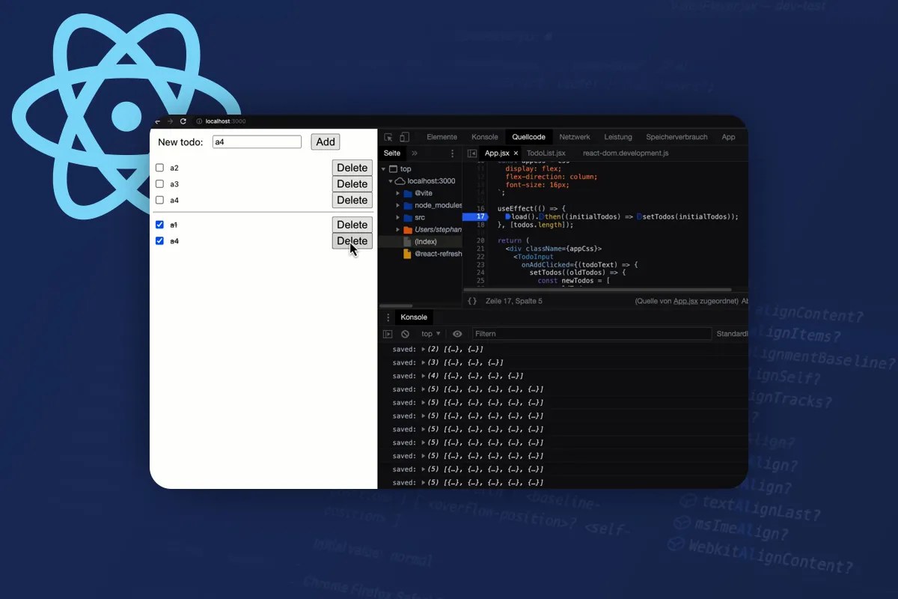Reload the localhost page
The height and width of the screenshot is (599, 898).
click(183, 121)
